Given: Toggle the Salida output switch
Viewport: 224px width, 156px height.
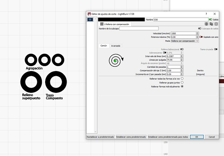Looking at the screenshot, I should [x=210, y=20].
